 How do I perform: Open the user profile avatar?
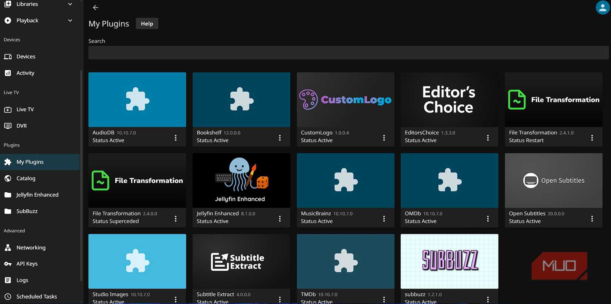click(602, 7)
